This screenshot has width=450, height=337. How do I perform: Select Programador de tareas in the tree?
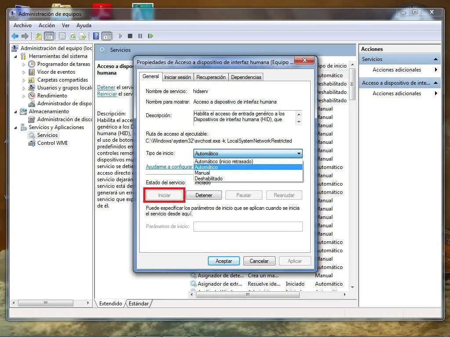pos(63,64)
